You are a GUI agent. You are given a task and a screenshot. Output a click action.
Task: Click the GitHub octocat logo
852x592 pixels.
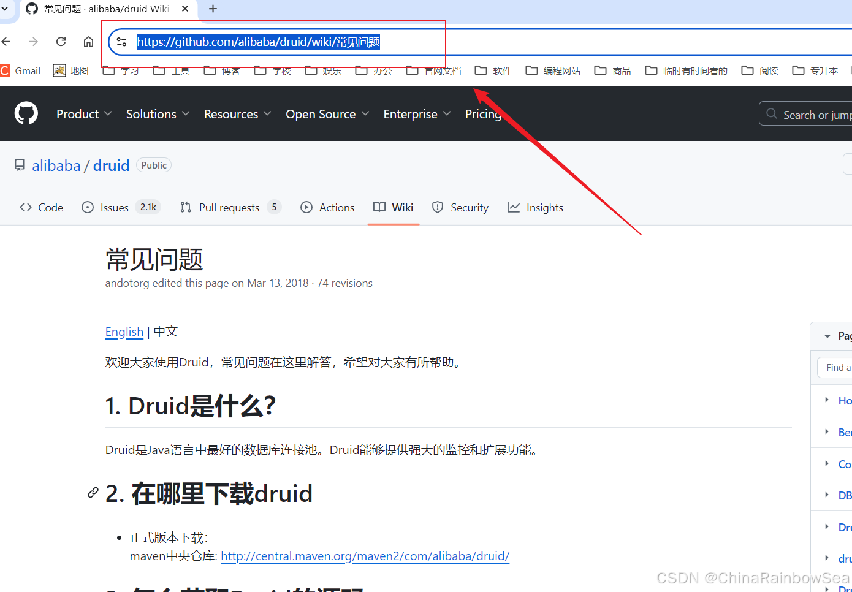pyautogui.click(x=26, y=113)
